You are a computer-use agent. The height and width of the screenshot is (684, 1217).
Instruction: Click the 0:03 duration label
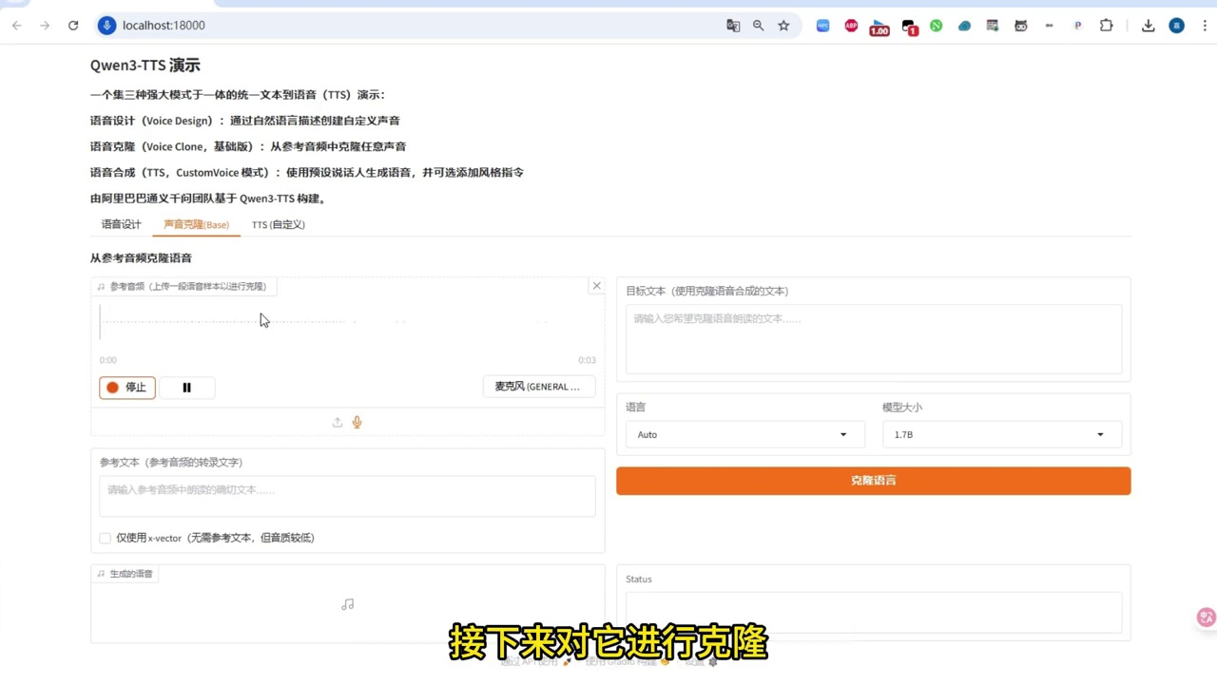coord(587,360)
